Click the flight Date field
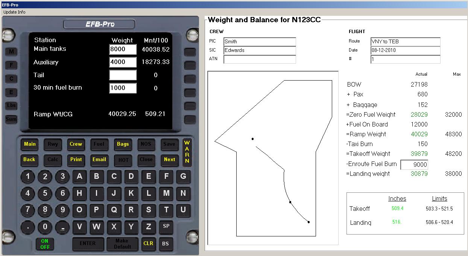Screen dimensions: 468x256 tap(406, 50)
